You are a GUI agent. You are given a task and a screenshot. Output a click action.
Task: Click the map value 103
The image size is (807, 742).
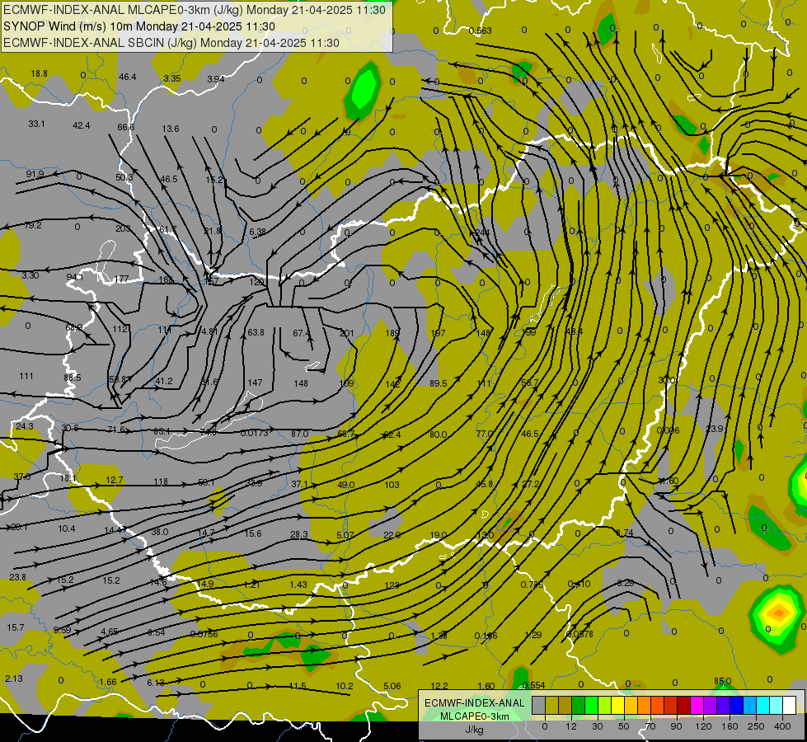tap(392, 485)
